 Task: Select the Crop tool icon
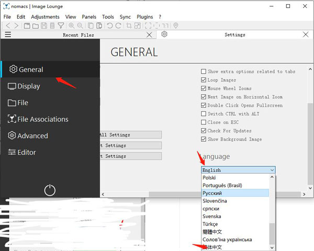129,26
